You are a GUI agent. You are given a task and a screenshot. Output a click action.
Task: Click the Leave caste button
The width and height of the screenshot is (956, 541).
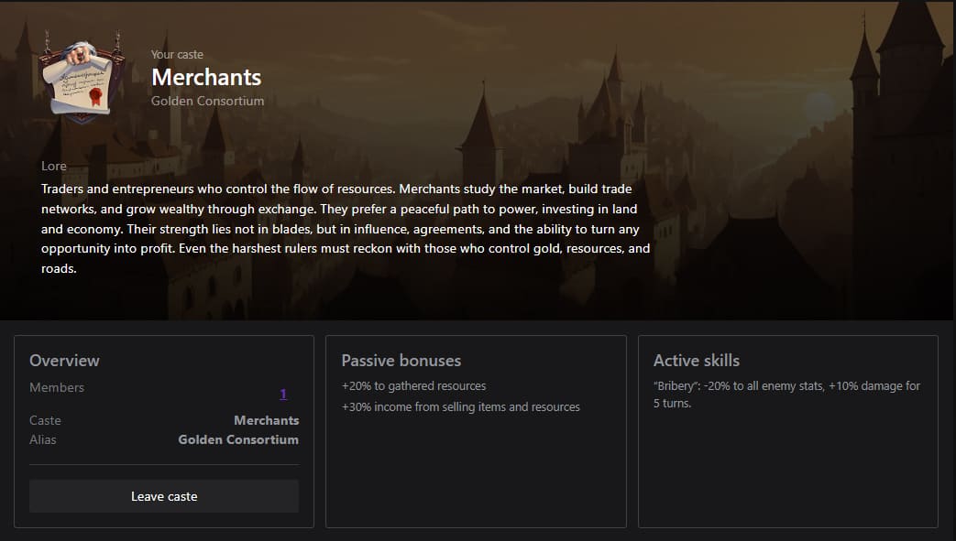click(x=164, y=496)
